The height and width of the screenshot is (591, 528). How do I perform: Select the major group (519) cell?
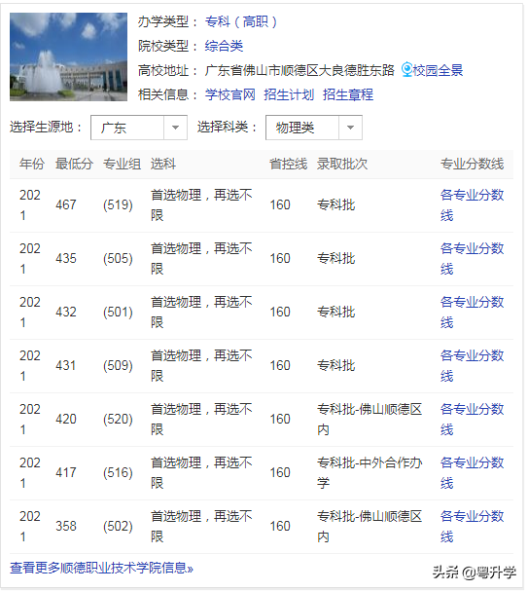coord(118,205)
